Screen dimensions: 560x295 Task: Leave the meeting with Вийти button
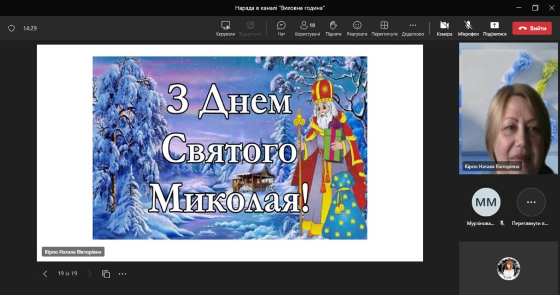[x=532, y=28]
